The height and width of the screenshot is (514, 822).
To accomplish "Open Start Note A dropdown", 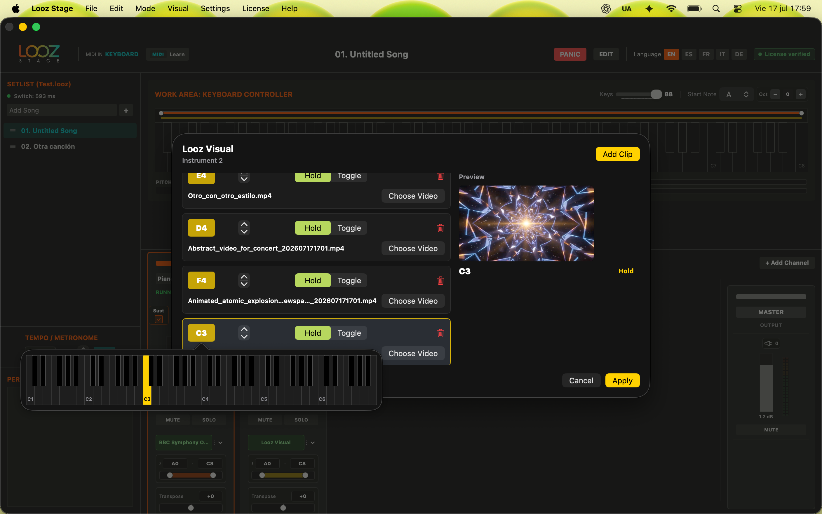I will (737, 94).
